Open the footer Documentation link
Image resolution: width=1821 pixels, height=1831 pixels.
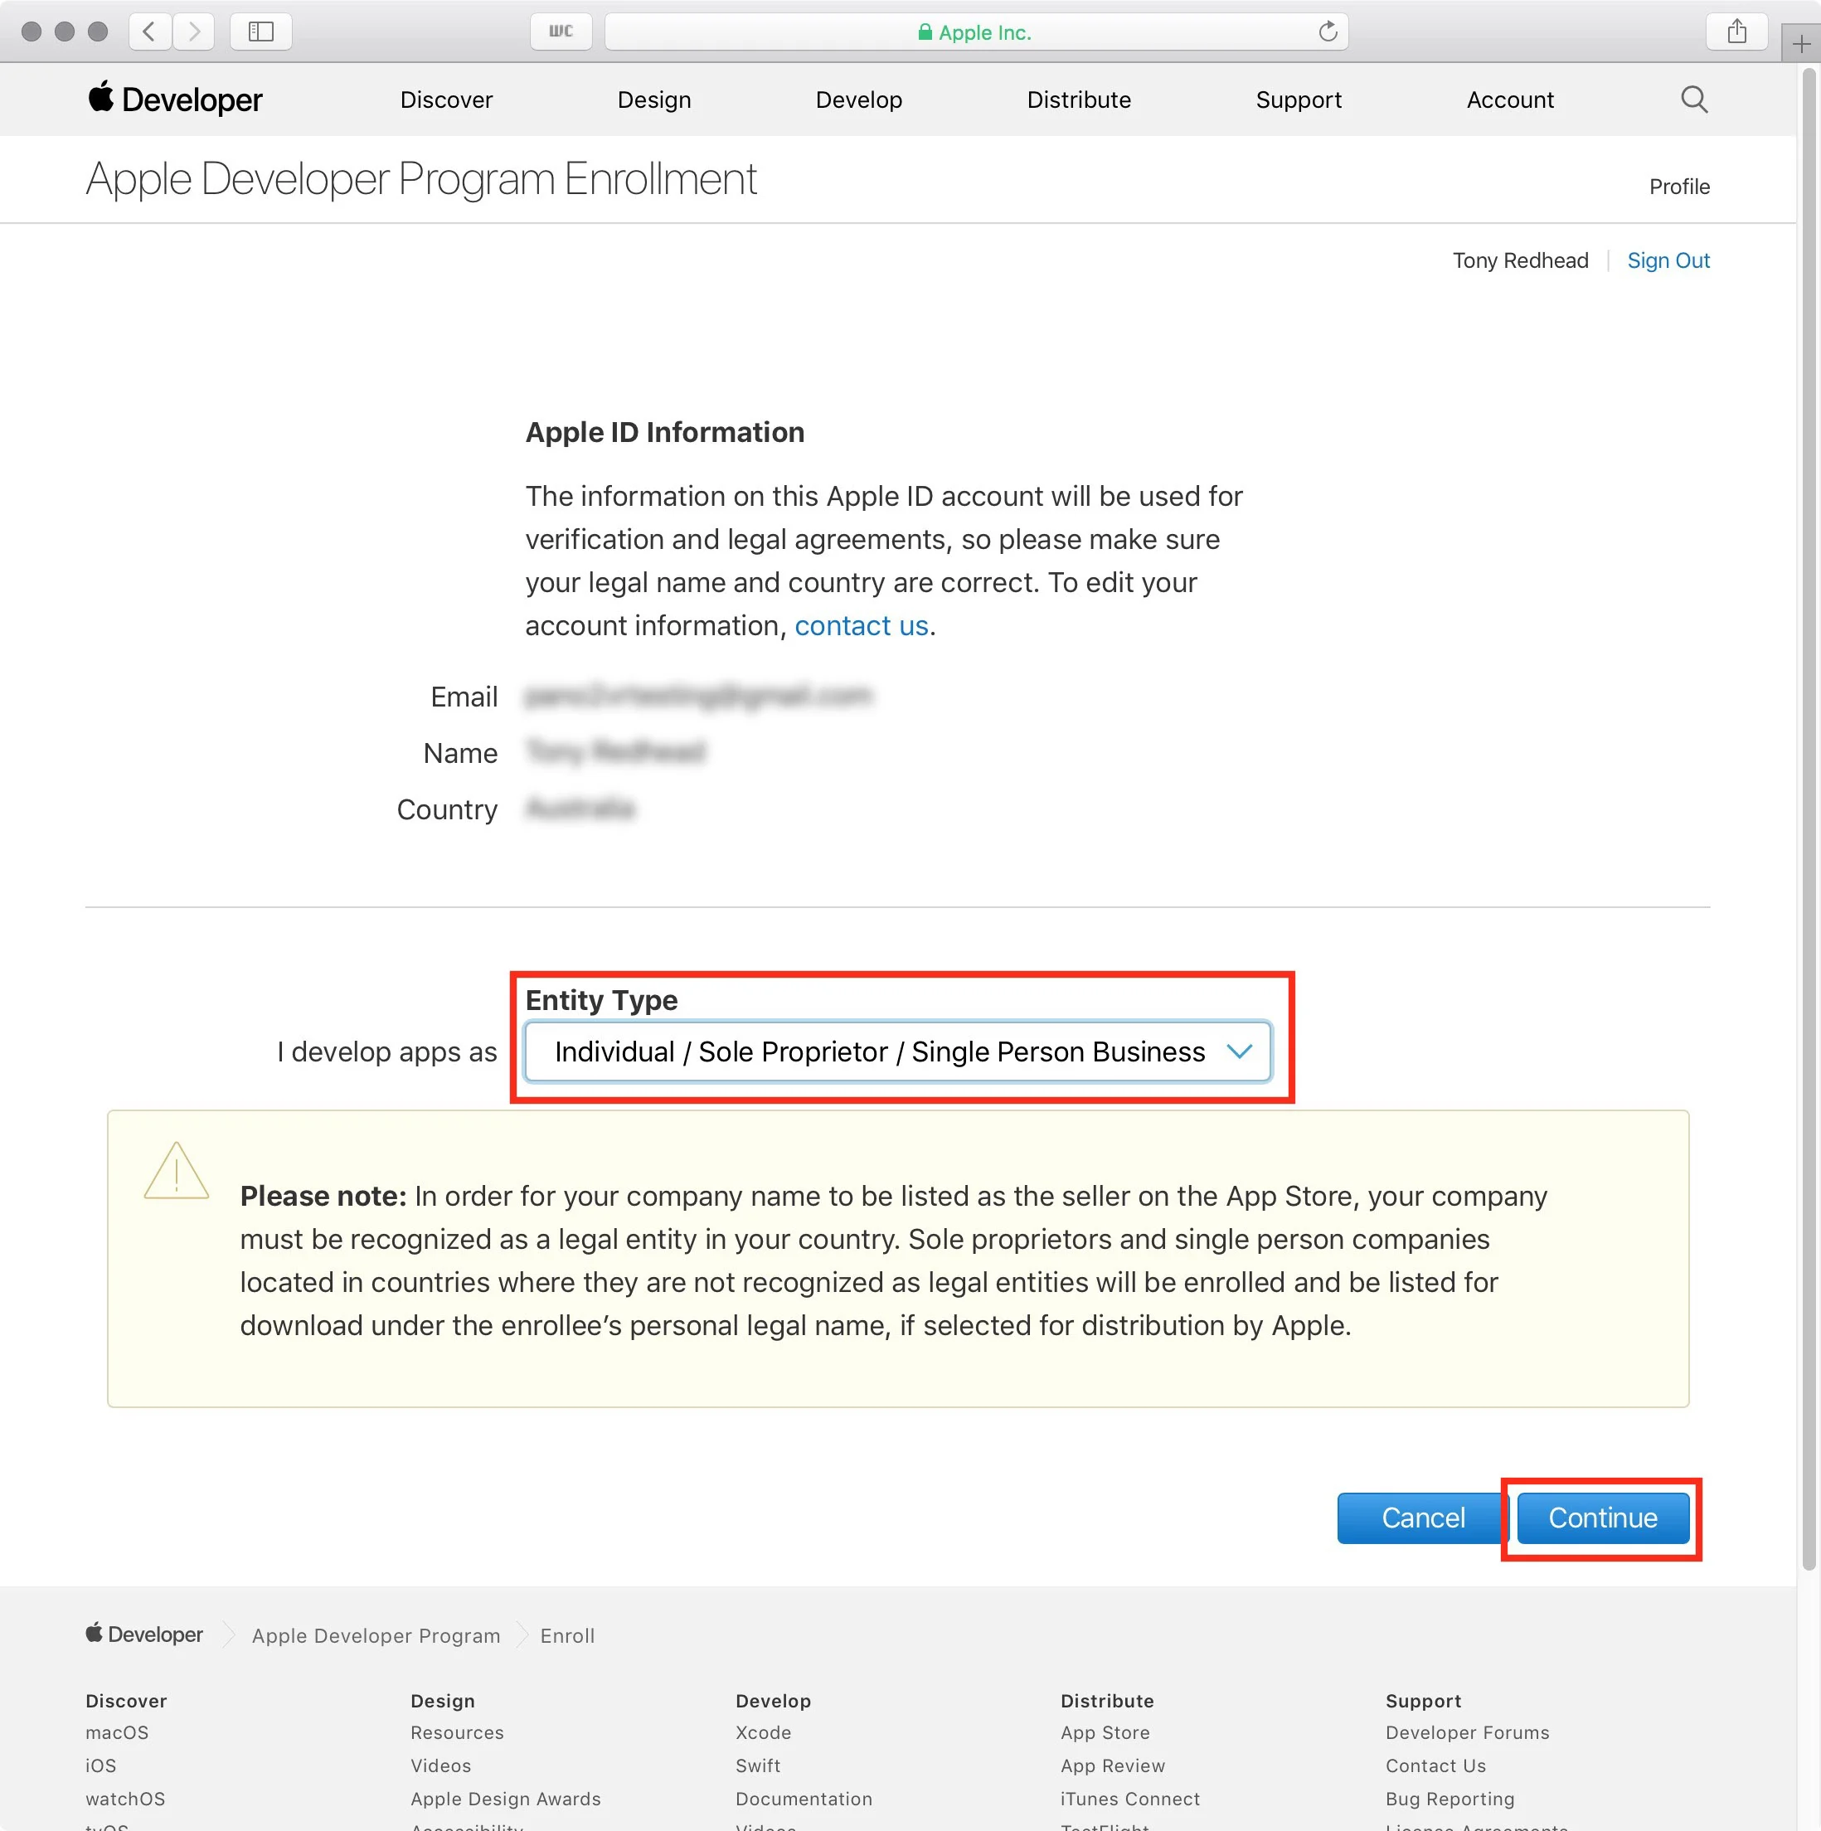tap(804, 1798)
